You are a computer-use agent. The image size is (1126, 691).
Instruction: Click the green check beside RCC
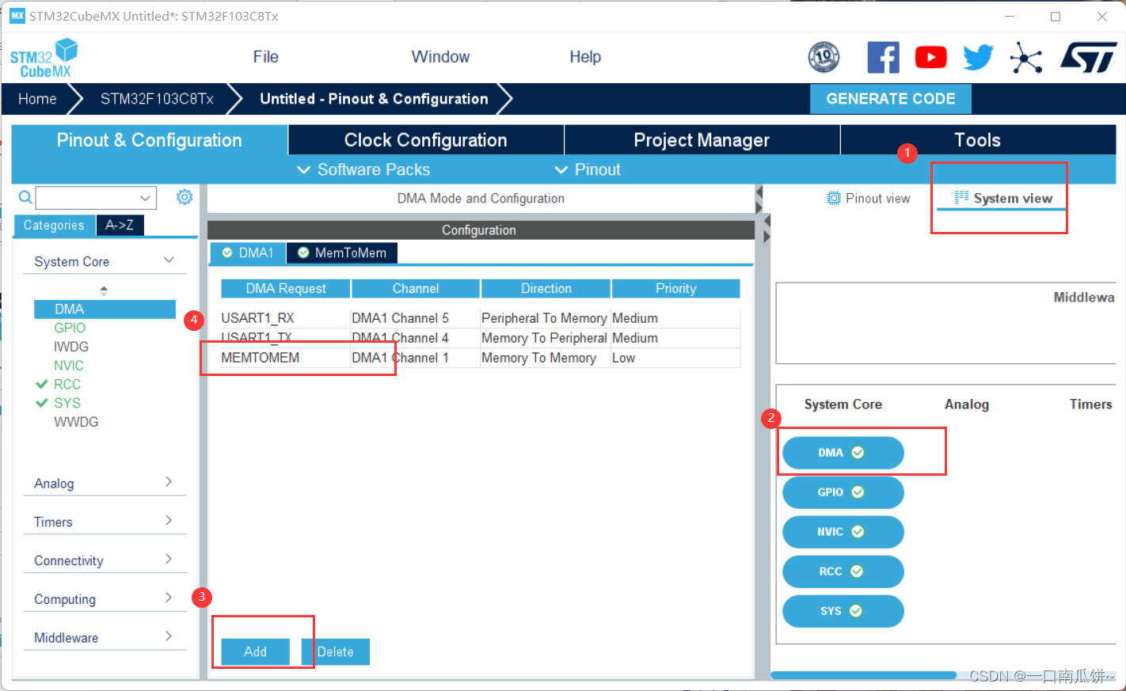click(42, 384)
